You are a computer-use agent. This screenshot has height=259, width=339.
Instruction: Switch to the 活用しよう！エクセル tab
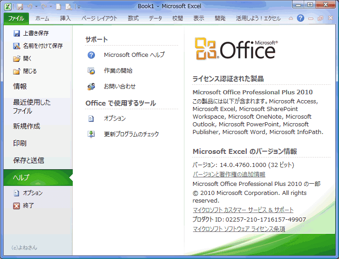point(258,18)
